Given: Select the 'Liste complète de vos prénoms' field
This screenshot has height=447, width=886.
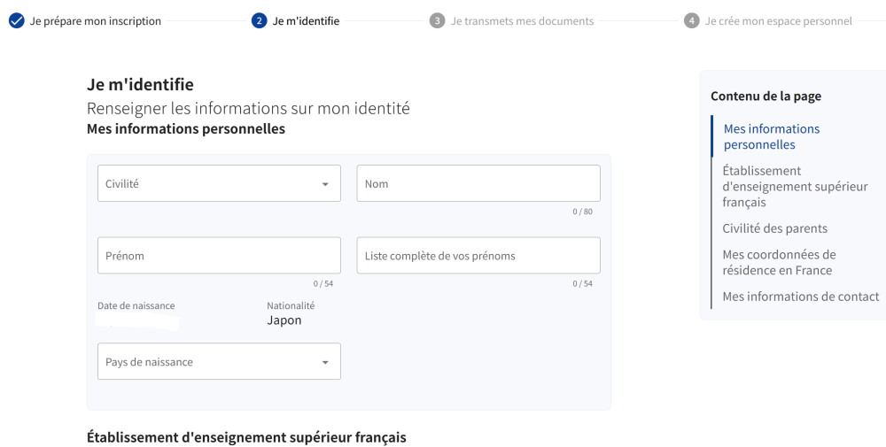Looking at the screenshot, I should 478,256.
